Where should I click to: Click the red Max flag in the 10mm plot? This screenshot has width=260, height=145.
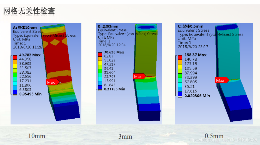52,82
